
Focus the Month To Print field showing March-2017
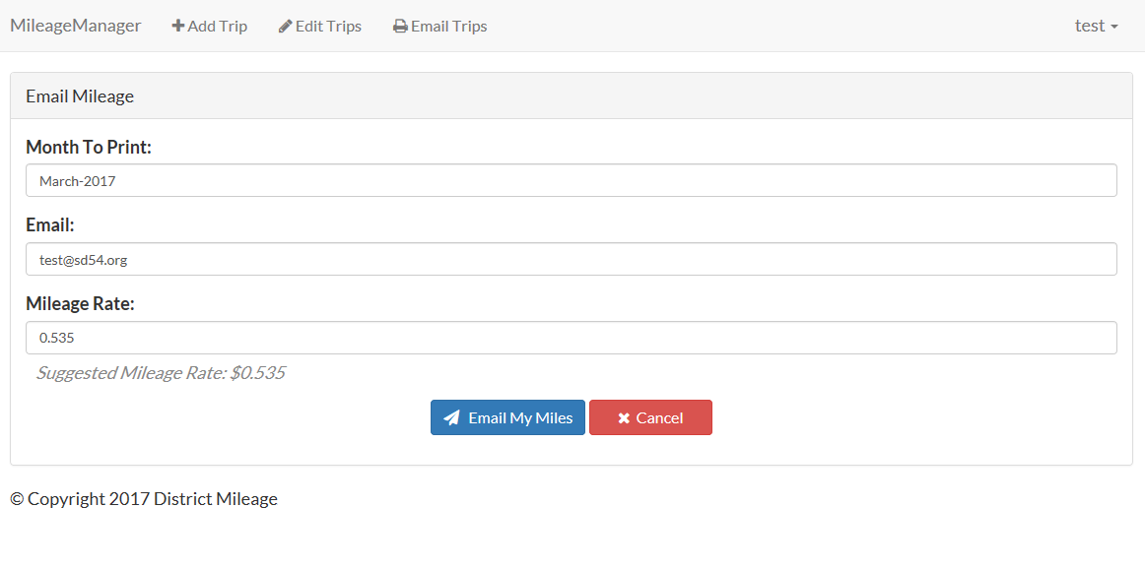(x=572, y=181)
